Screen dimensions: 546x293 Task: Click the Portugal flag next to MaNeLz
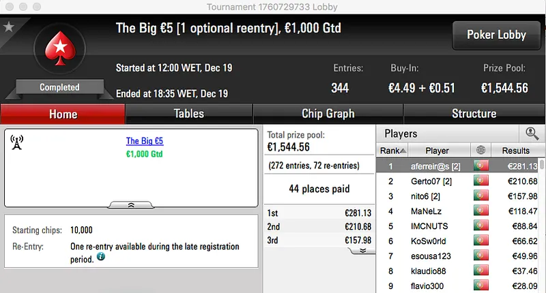coord(482,211)
